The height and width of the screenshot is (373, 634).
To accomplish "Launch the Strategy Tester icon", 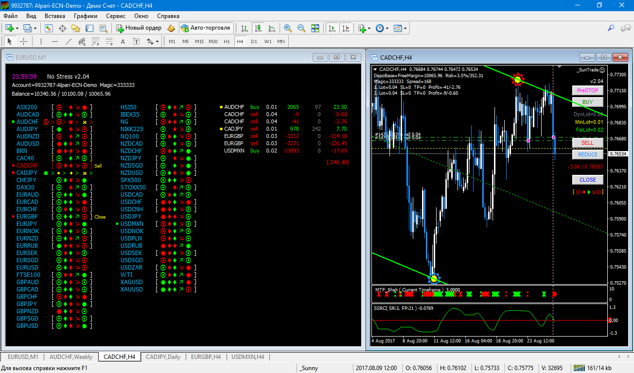I will tap(104, 28).
